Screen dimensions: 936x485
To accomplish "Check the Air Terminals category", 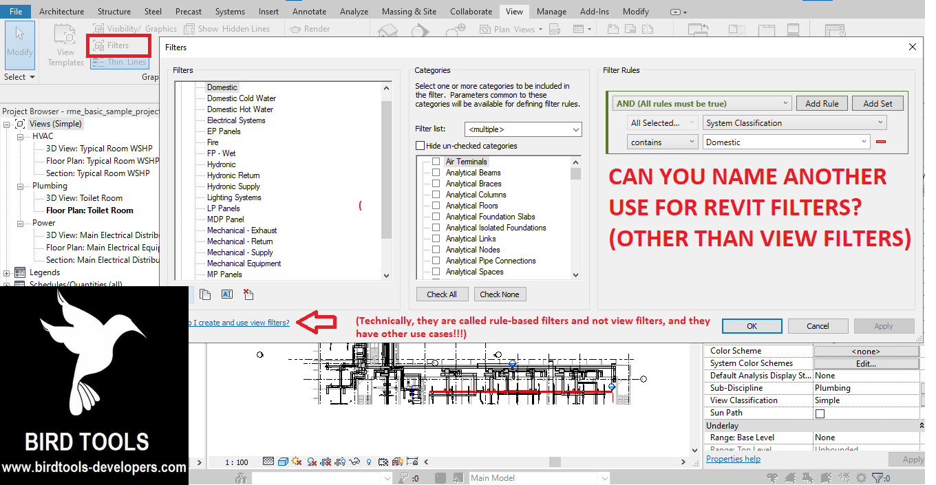I will (x=436, y=162).
